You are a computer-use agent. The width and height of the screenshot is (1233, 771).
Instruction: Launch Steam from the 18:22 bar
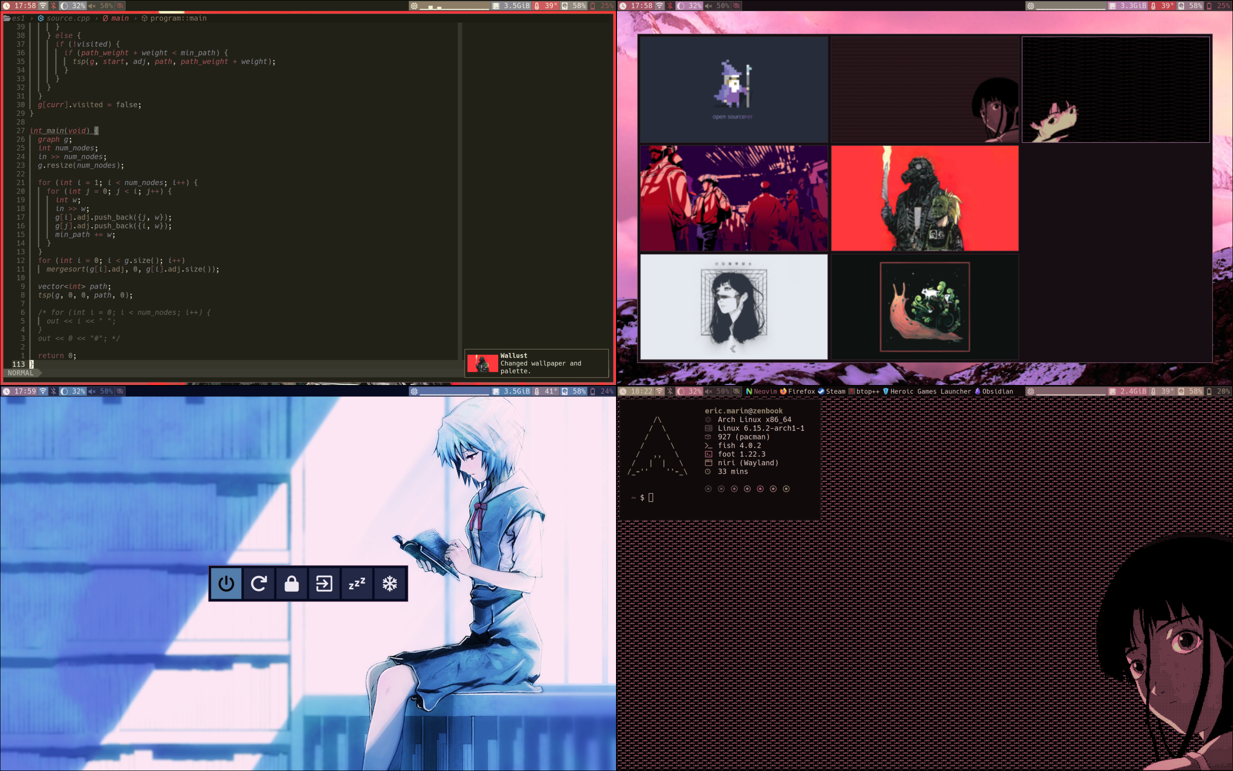pyautogui.click(x=831, y=391)
